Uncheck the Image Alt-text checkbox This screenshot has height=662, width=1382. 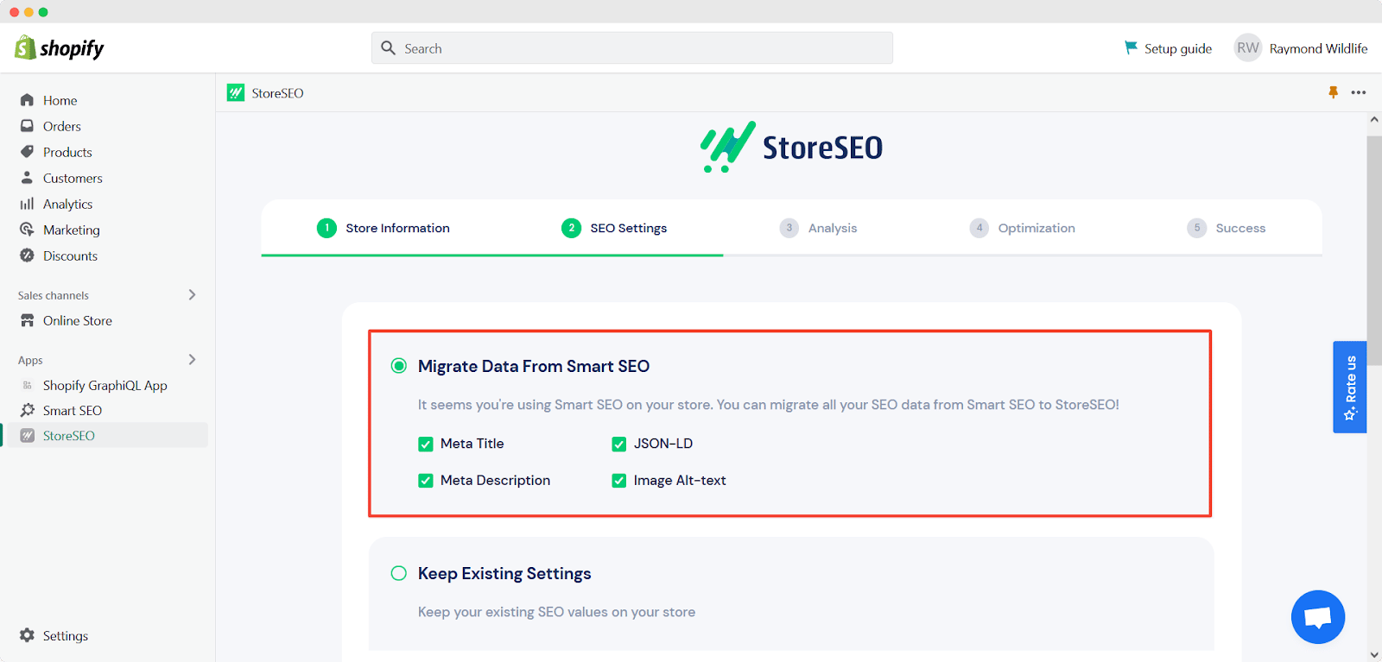coord(619,481)
